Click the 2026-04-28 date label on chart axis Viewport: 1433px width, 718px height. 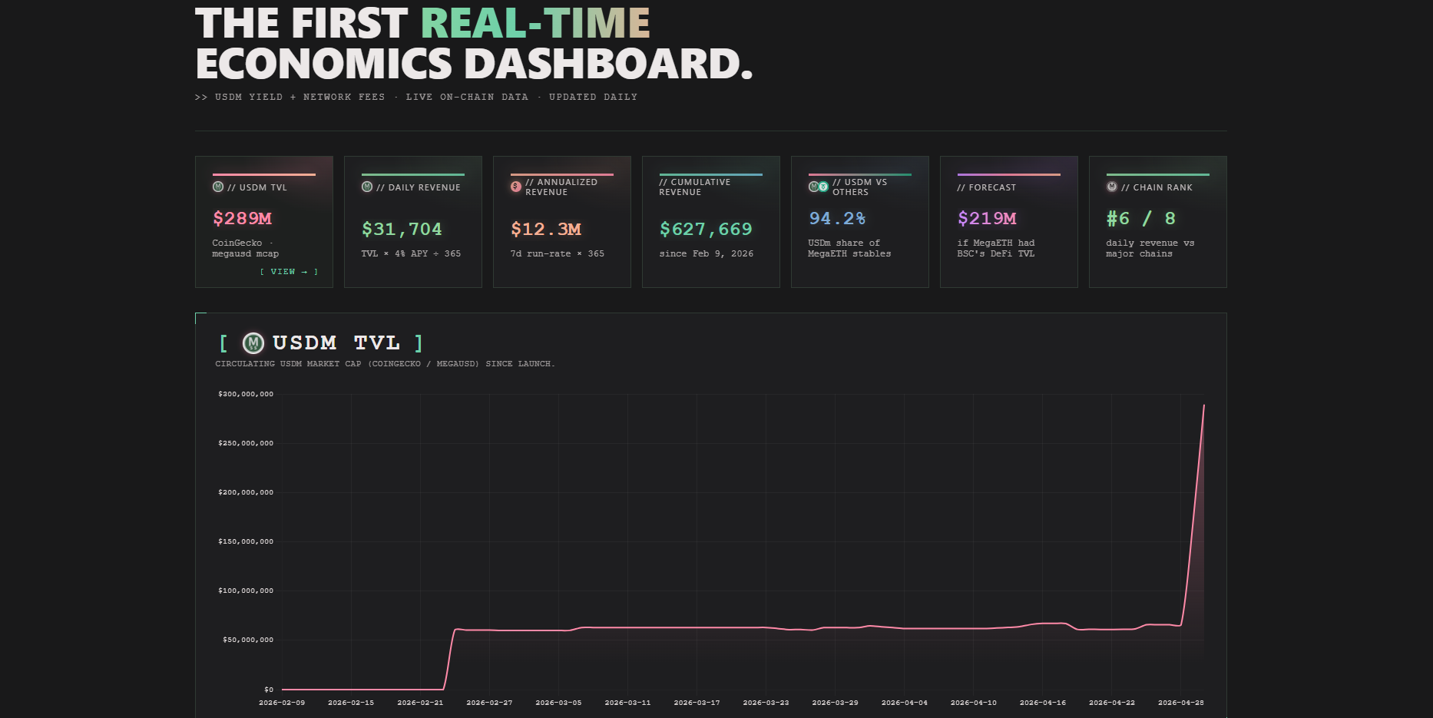[x=1180, y=703]
